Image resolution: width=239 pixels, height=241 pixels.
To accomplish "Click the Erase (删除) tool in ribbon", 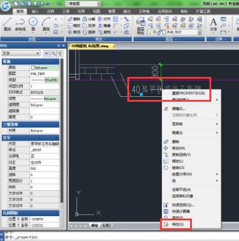I will coord(74,19).
